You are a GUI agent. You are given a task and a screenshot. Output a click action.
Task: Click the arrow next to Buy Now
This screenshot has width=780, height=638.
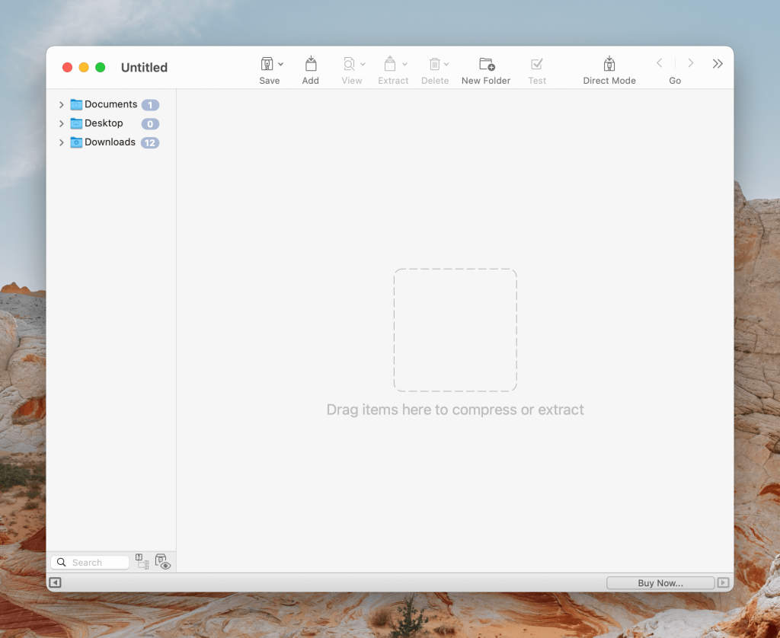click(722, 582)
